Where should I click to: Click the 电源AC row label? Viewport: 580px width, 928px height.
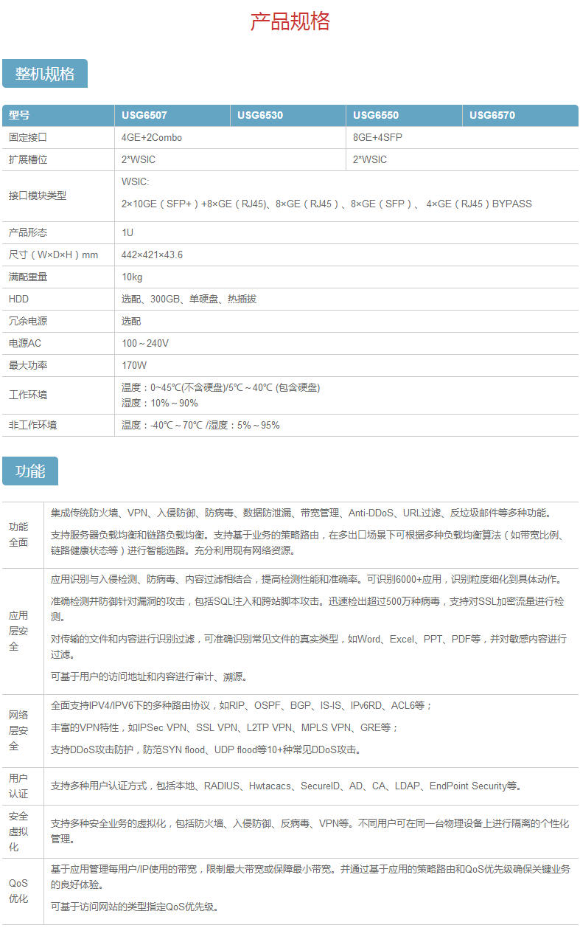[x=25, y=343]
